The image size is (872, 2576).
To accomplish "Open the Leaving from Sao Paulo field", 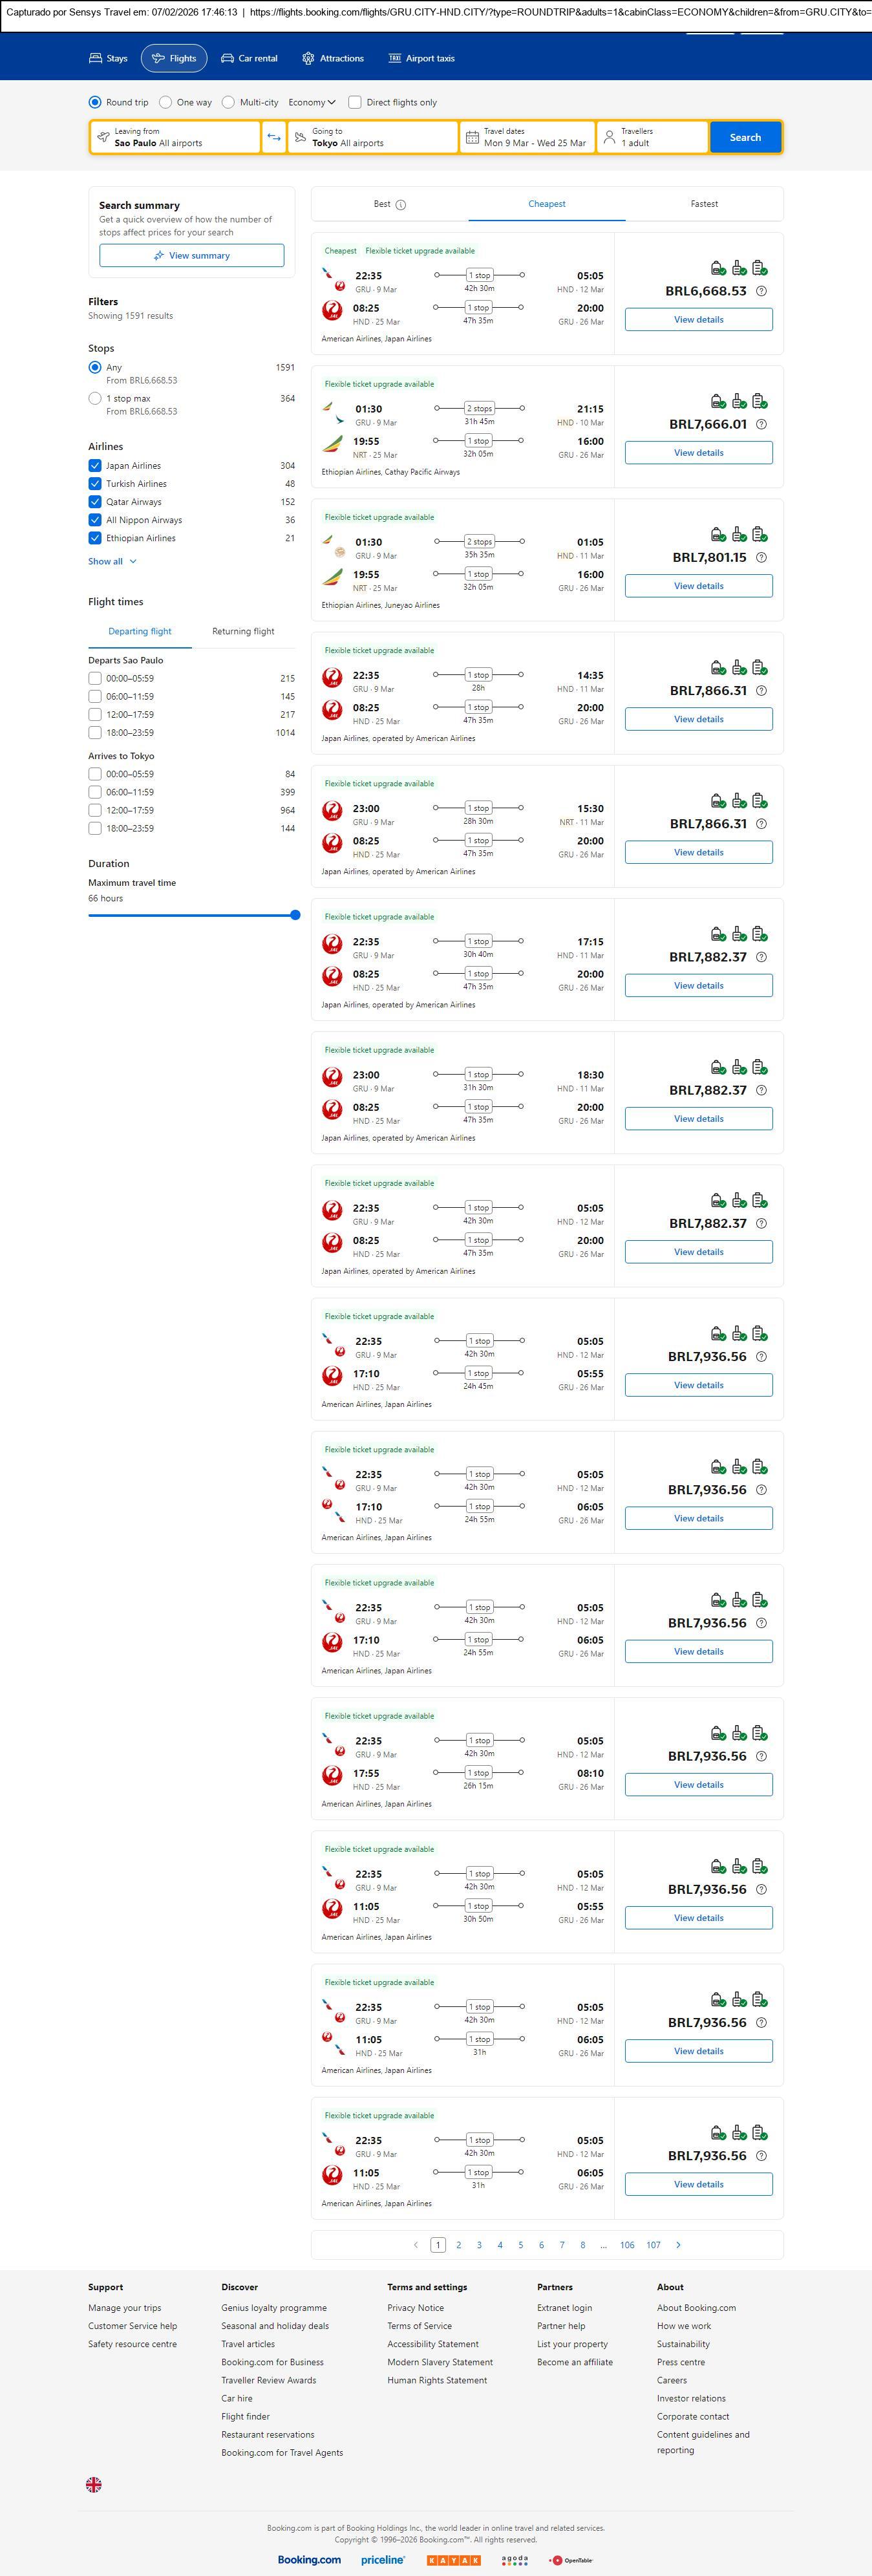I will tap(175, 137).
